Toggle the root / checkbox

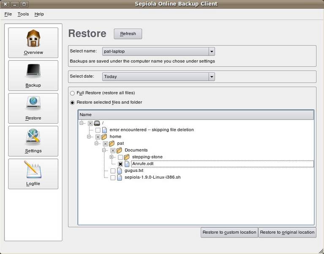click(x=90, y=123)
